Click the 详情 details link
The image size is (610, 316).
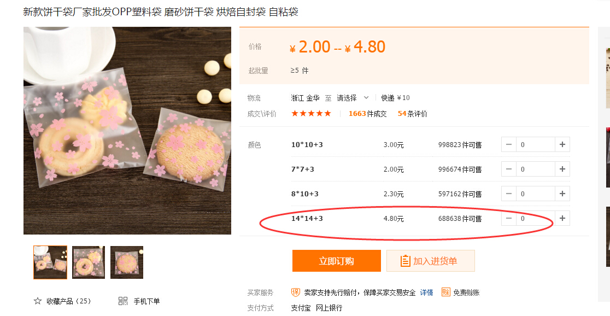pos(426,292)
